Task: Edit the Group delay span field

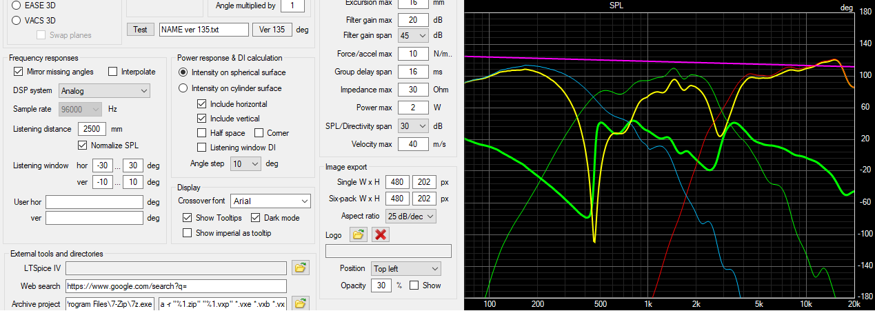Action: click(x=413, y=72)
